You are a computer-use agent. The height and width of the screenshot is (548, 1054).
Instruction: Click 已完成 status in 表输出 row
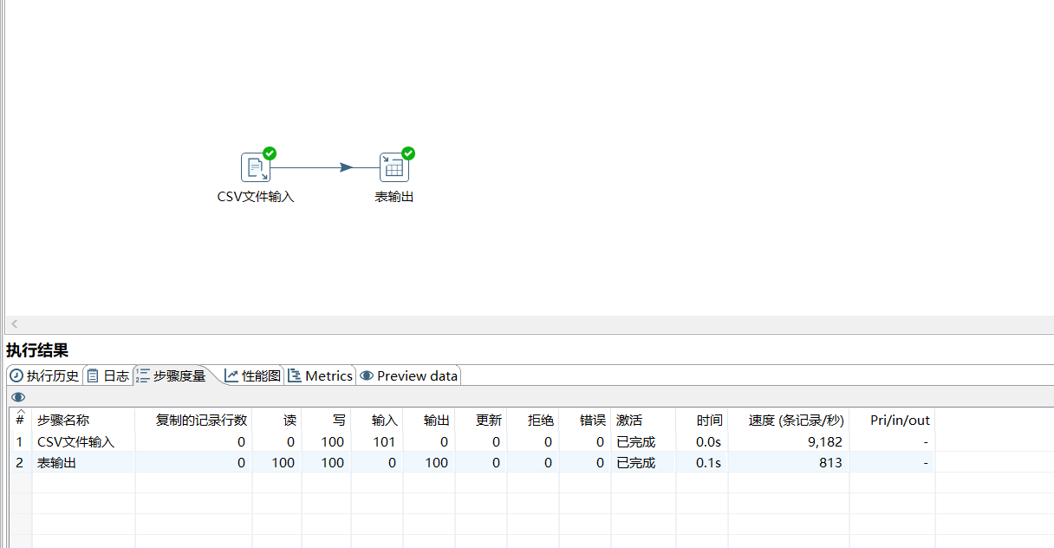[x=635, y=462]
